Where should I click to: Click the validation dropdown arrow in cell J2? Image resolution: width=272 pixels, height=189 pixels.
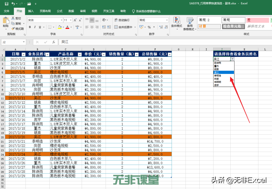click(232, 59)
